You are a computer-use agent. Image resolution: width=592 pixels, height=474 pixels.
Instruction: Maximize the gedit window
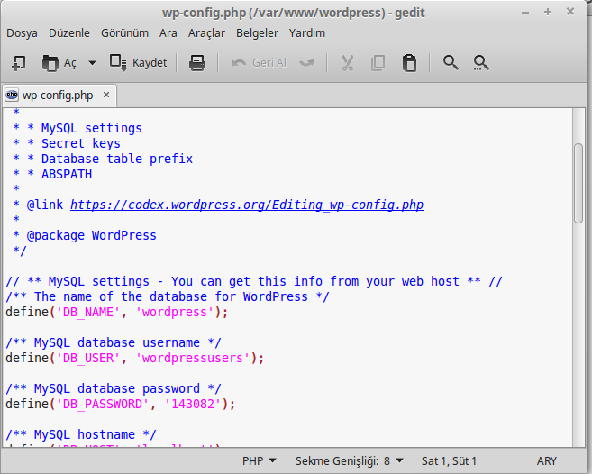548,12
